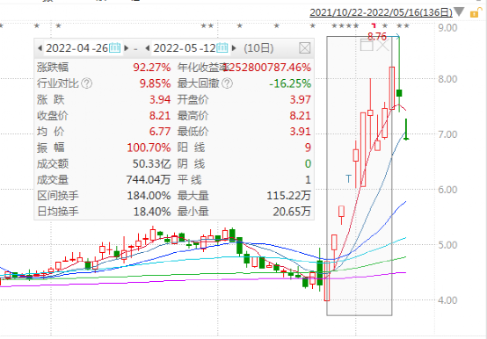Open the end date calendar picker
This screenshot has height=339, width=487.
(x=222, y=48)
